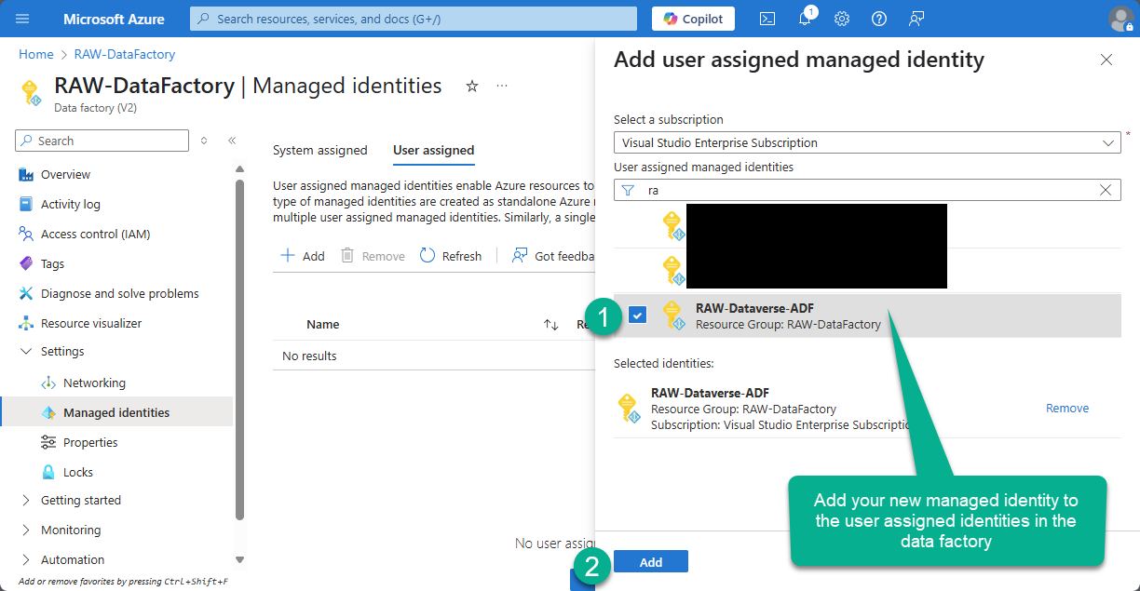Click Remove for the selected RAW-Dataverse-ADF identity
Screen dimensions: 1140x591
(x=1067, y=409)
